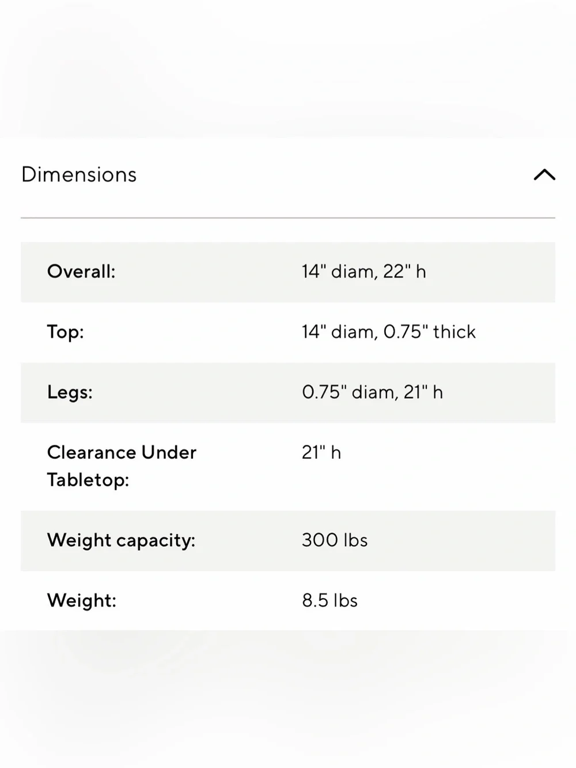Select the Top label
The height and width of the screenshot is (768, 576).
(x=65, y=332)
